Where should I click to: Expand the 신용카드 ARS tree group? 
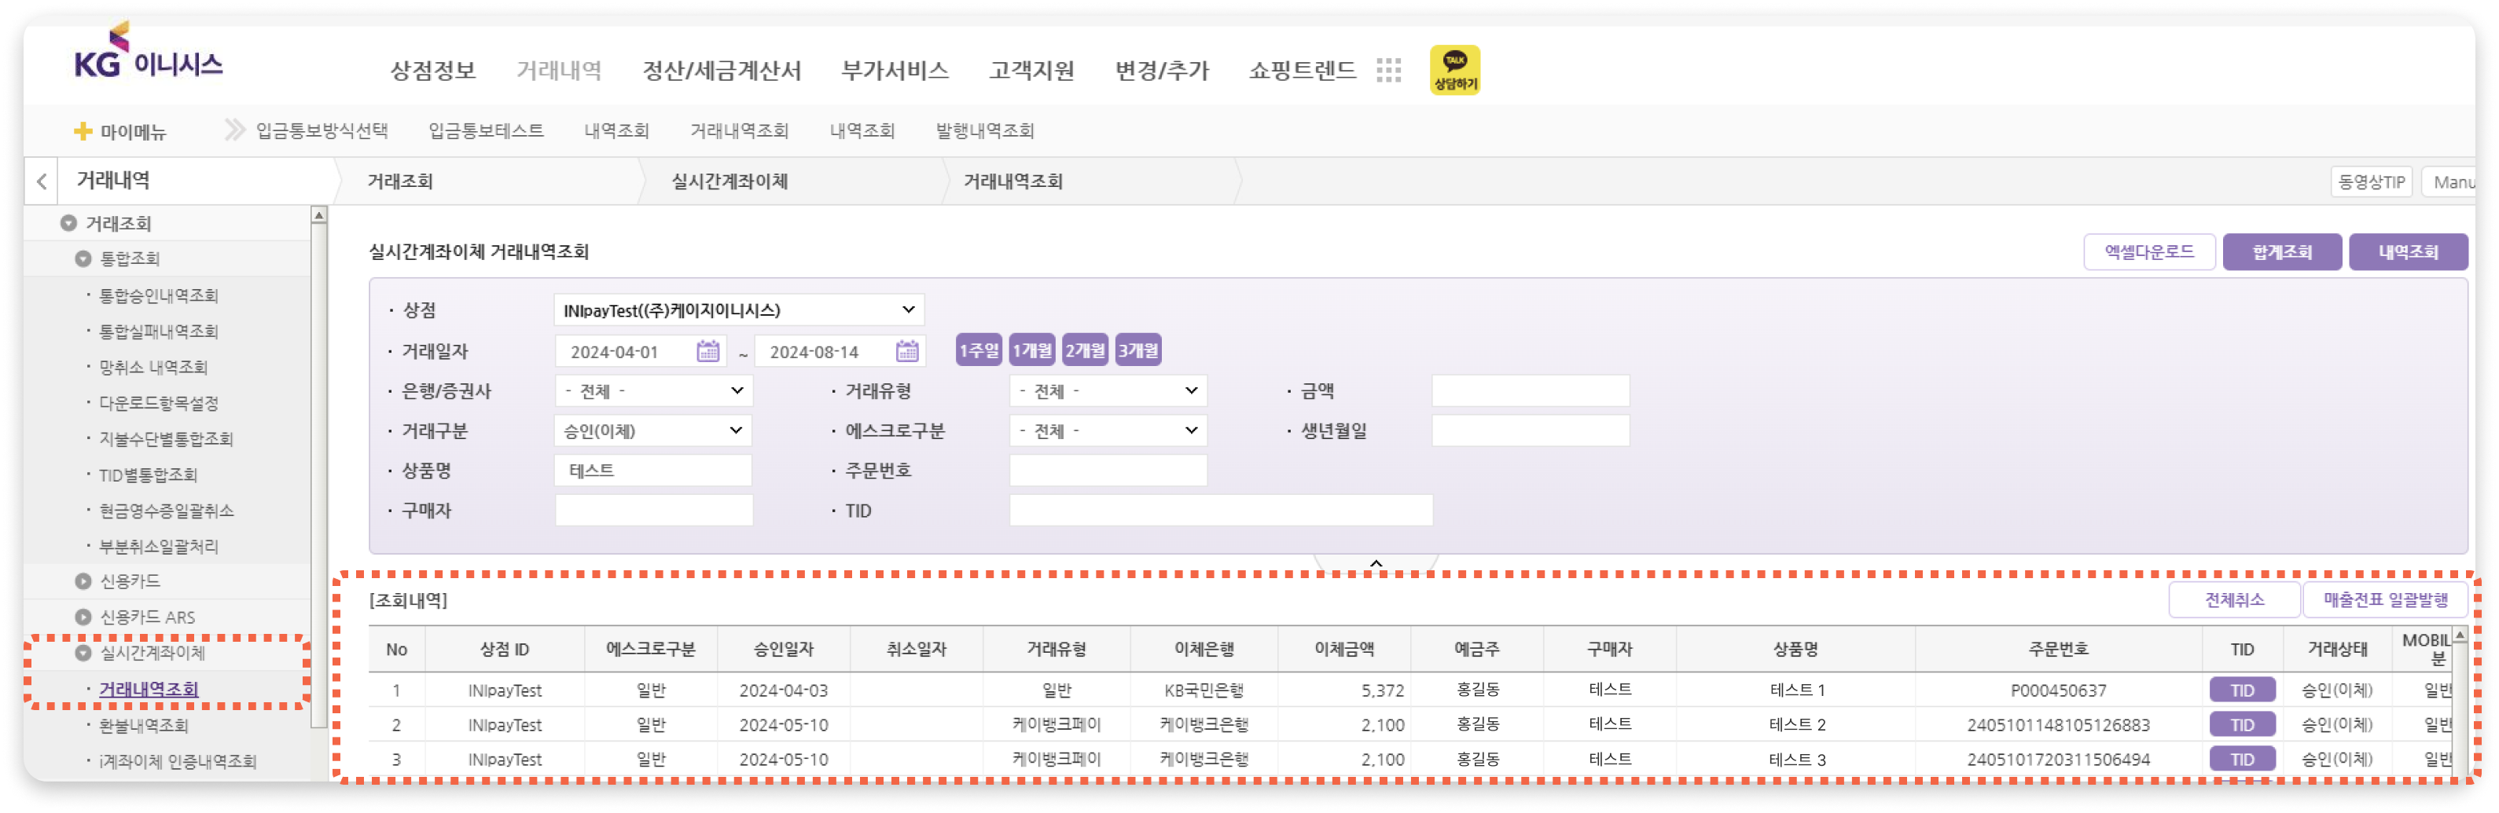[x=83, y=617]
